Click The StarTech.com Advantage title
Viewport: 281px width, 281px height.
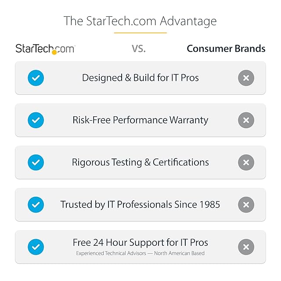[140, 21]
